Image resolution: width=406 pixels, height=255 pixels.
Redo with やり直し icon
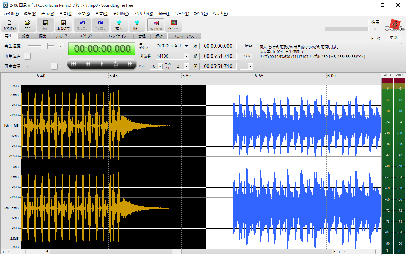(100, 25)
